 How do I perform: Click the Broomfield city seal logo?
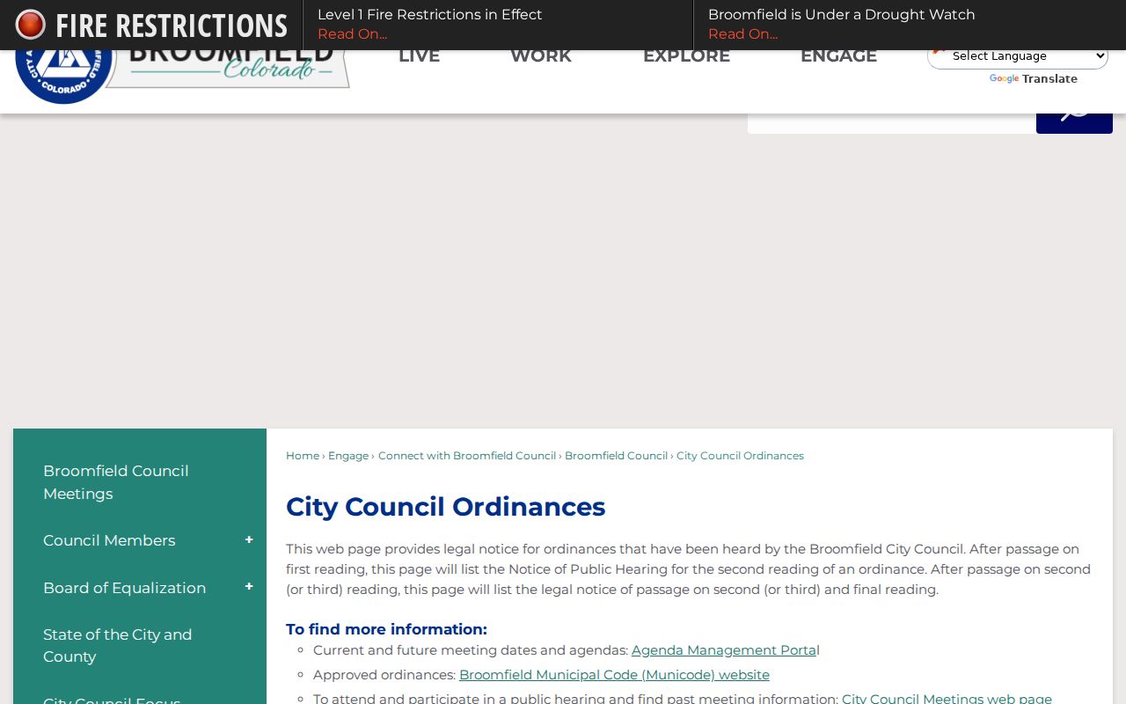coord(64,76)
